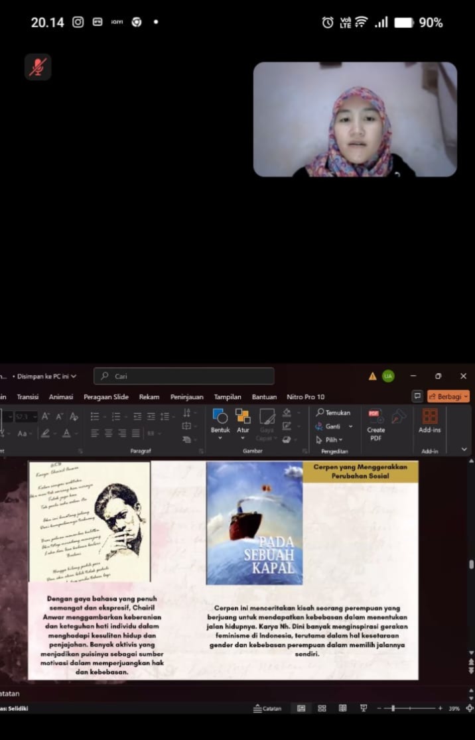This screenshot has width=475, height=740.
Task: Unmute the crossed-out red microphone icon
Action: click(x=38, y=67)
